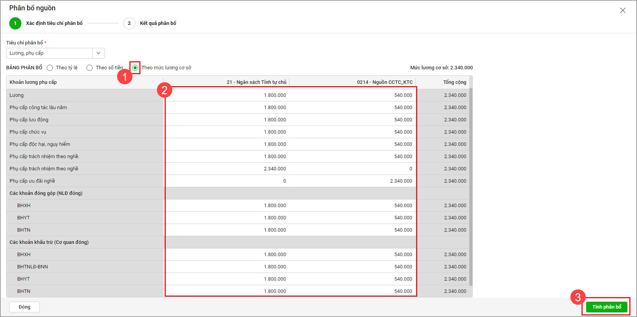The image size is (637, 317).
Task: Choose Theo mức lương cơ sở radio
Action: click(x=135, y=68)
